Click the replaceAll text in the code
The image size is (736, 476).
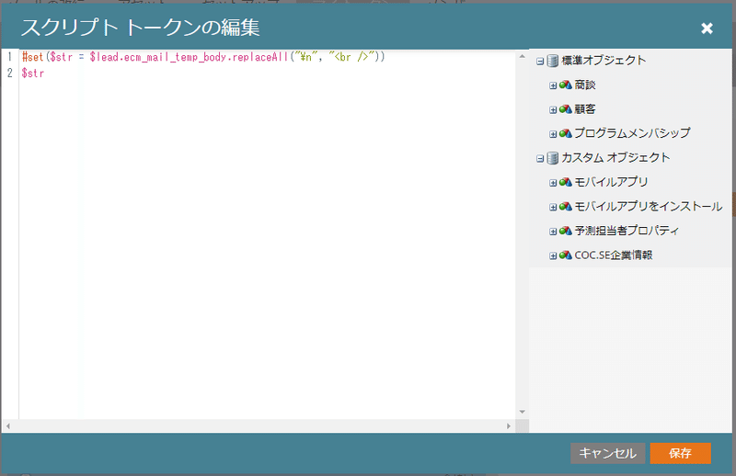(260, 57)
